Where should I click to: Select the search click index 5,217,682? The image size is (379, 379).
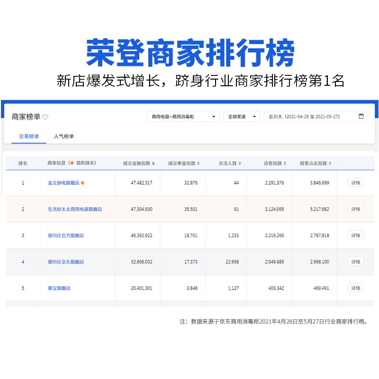319,209
